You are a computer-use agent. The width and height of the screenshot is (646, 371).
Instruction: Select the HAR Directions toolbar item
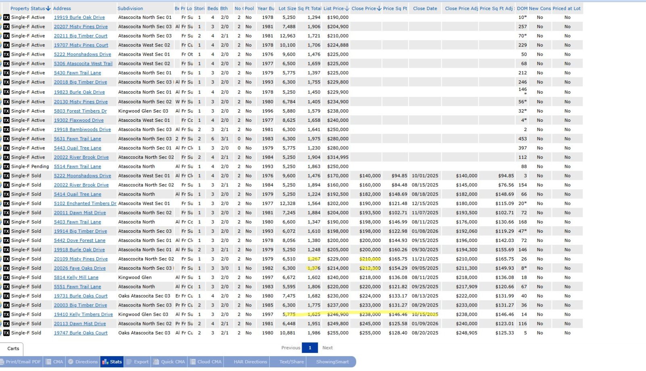click(x=250, y=362)
